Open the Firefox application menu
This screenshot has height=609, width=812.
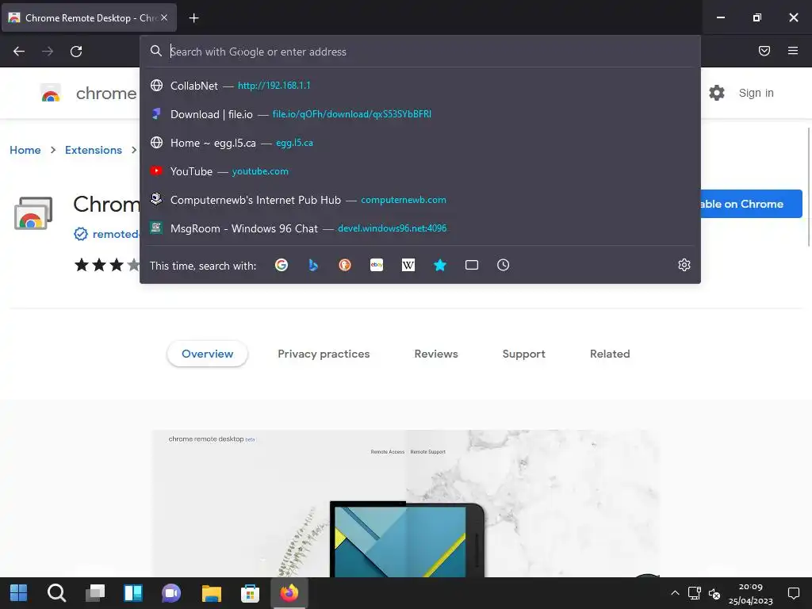point(793,51)
